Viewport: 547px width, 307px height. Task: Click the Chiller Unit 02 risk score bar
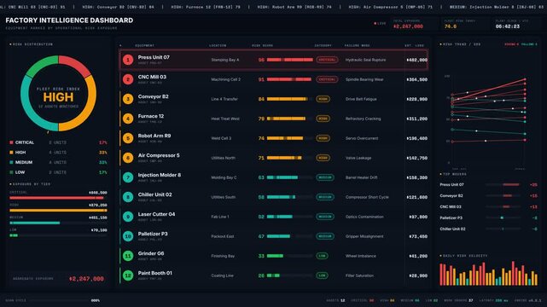(x=290, y=197)
